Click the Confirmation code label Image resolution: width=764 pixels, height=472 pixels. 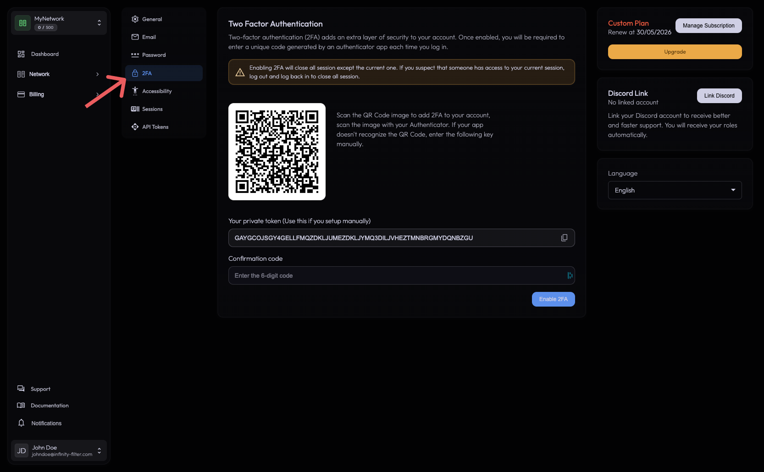point(255,258)
